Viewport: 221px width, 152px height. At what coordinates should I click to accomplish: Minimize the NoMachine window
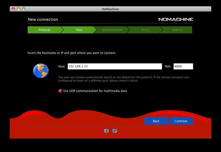[x=18, y=9]
